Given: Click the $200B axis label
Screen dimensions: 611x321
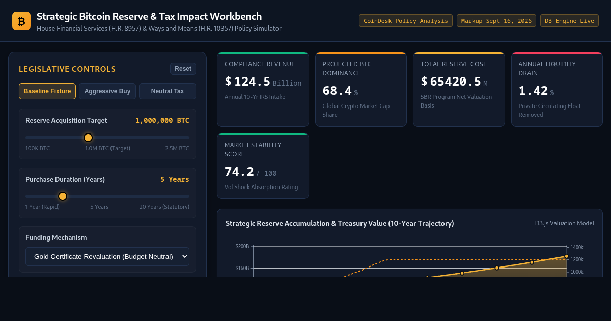Looking at the screenshot, I should point(242,247).
